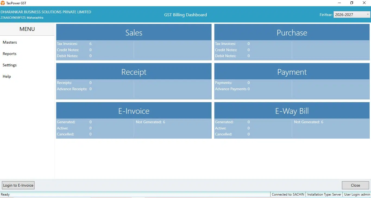Select Sales Debit Notes row
The image size is (371, 198).
(74, 56)
